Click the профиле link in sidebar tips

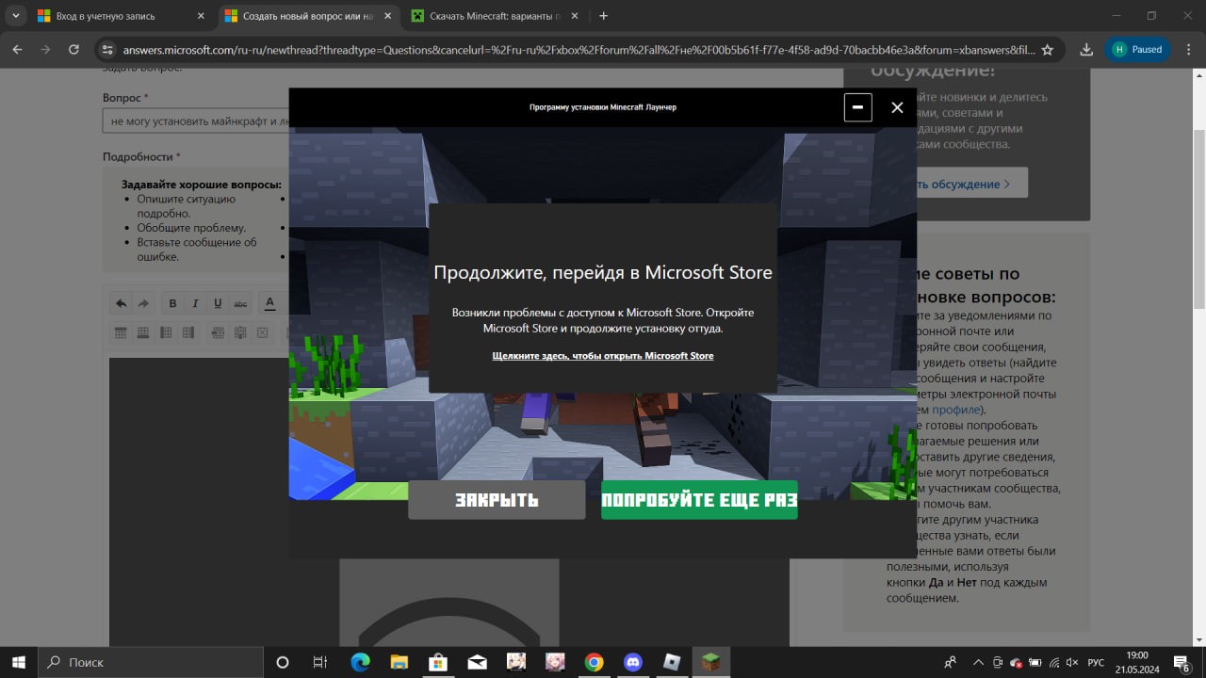[956, 410]
